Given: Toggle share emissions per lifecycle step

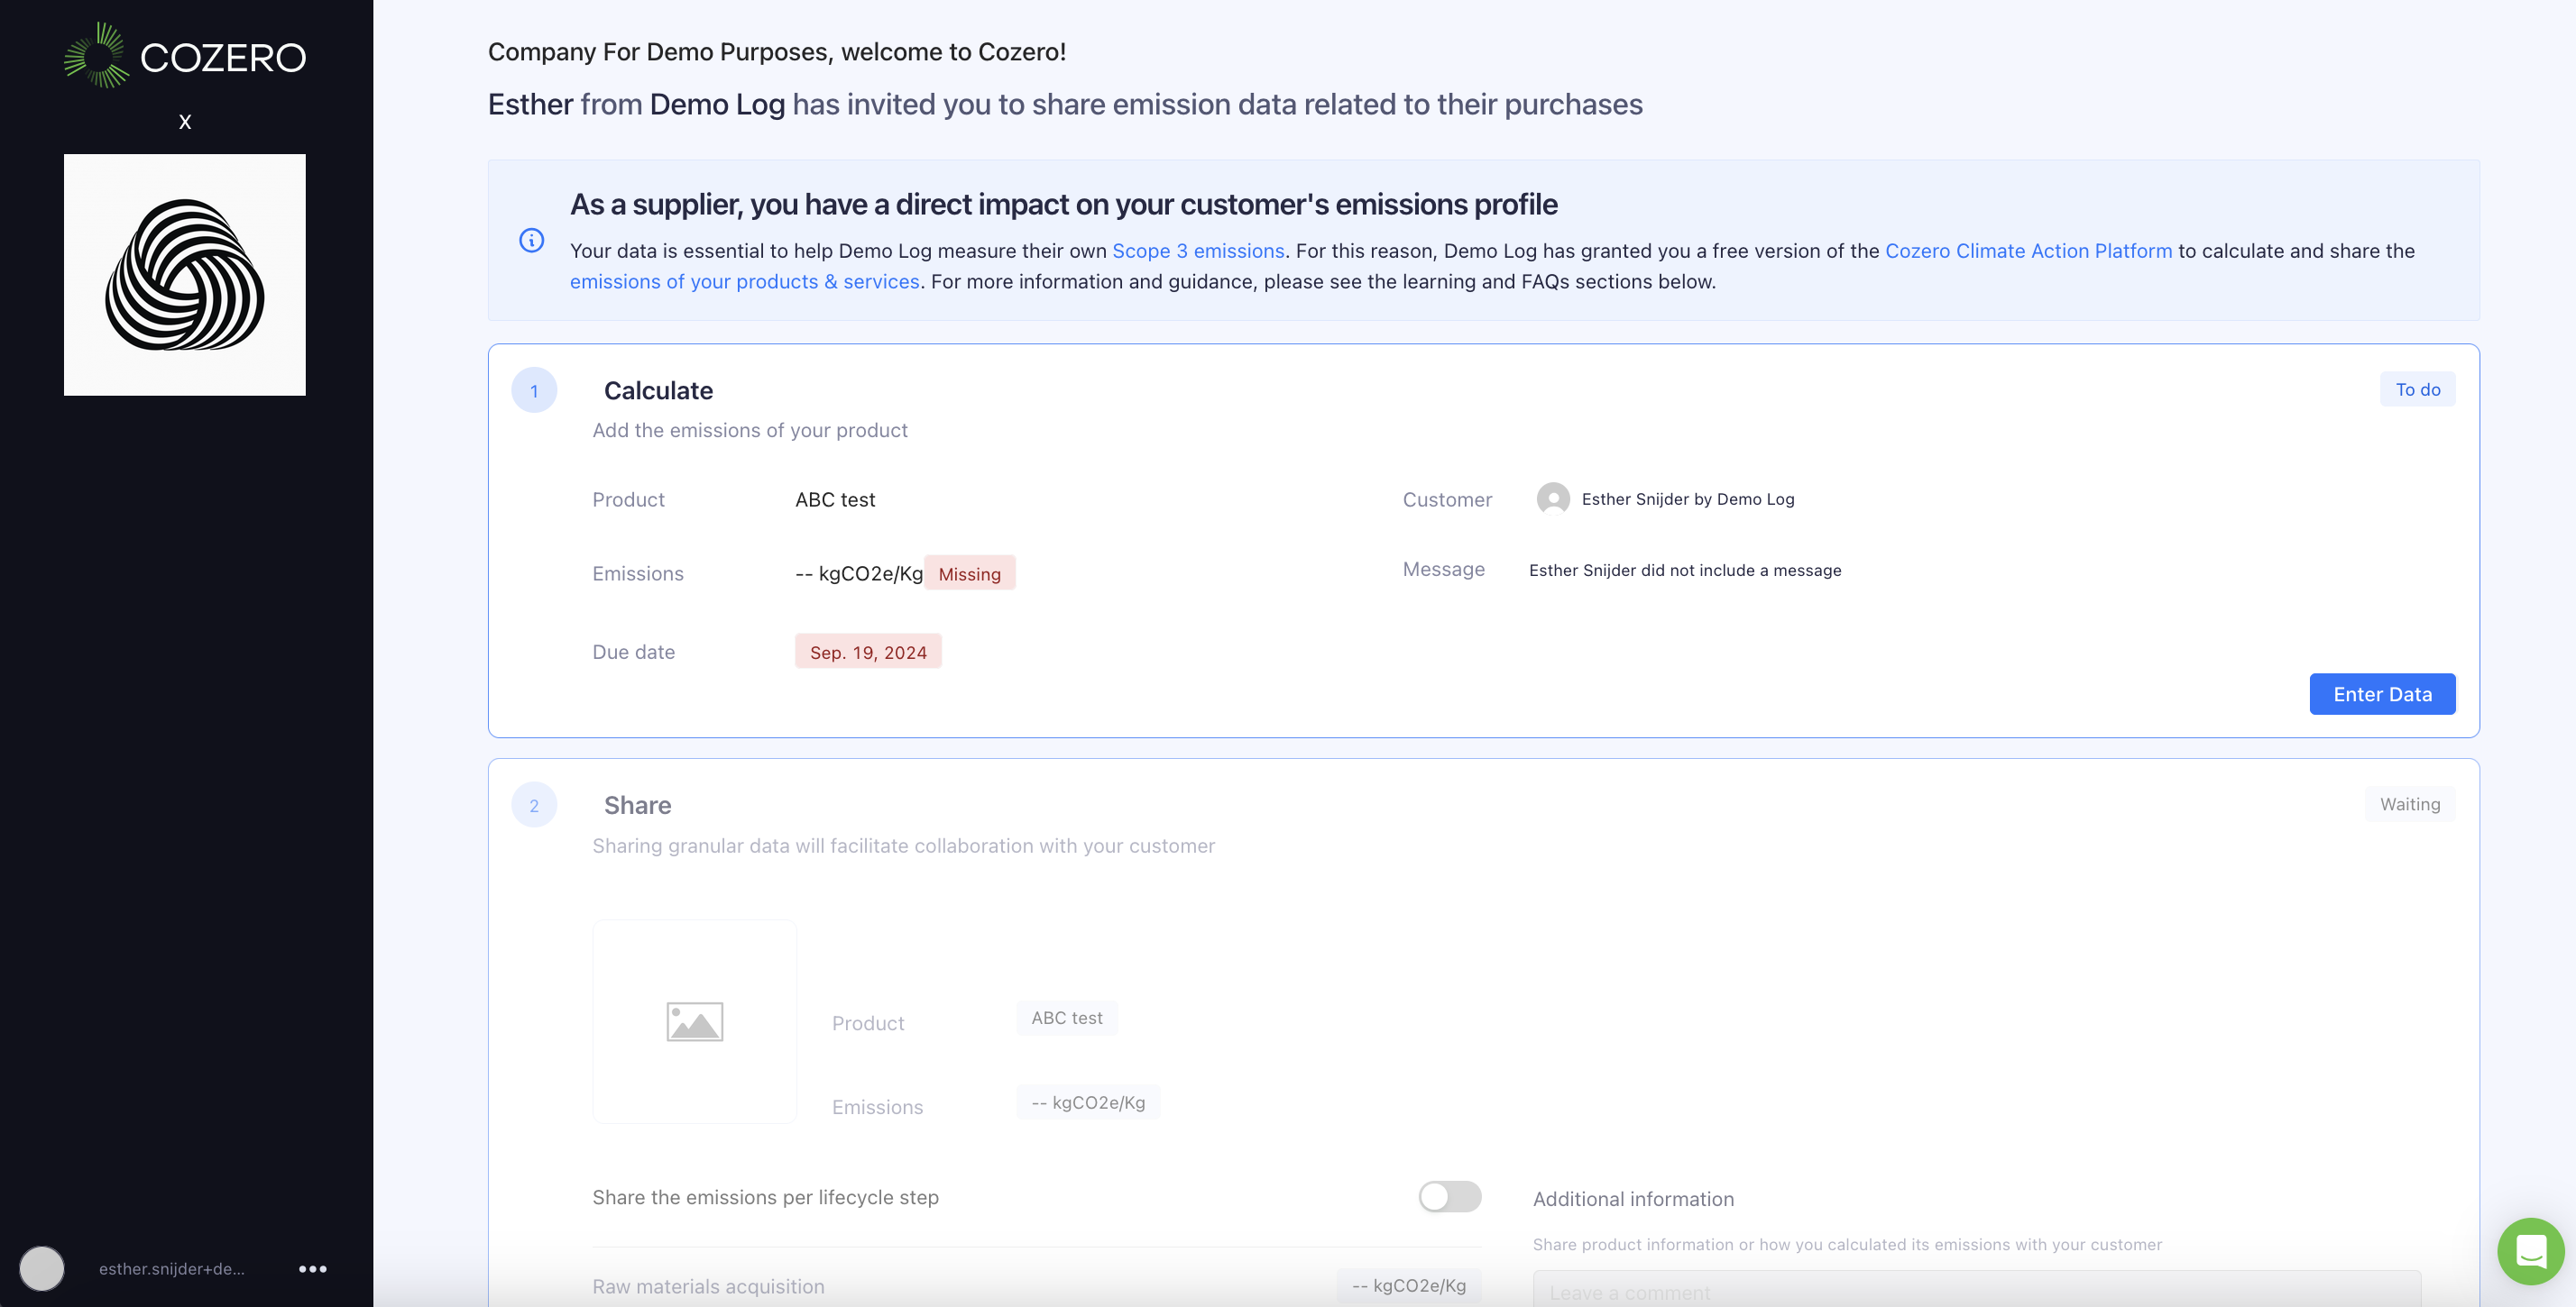Looking at the screenshot, I should point(1449,1196).
